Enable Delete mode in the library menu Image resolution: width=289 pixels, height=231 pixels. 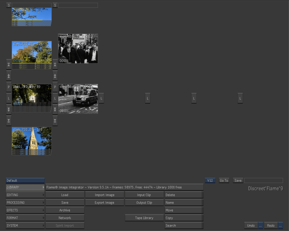[184, 195]
